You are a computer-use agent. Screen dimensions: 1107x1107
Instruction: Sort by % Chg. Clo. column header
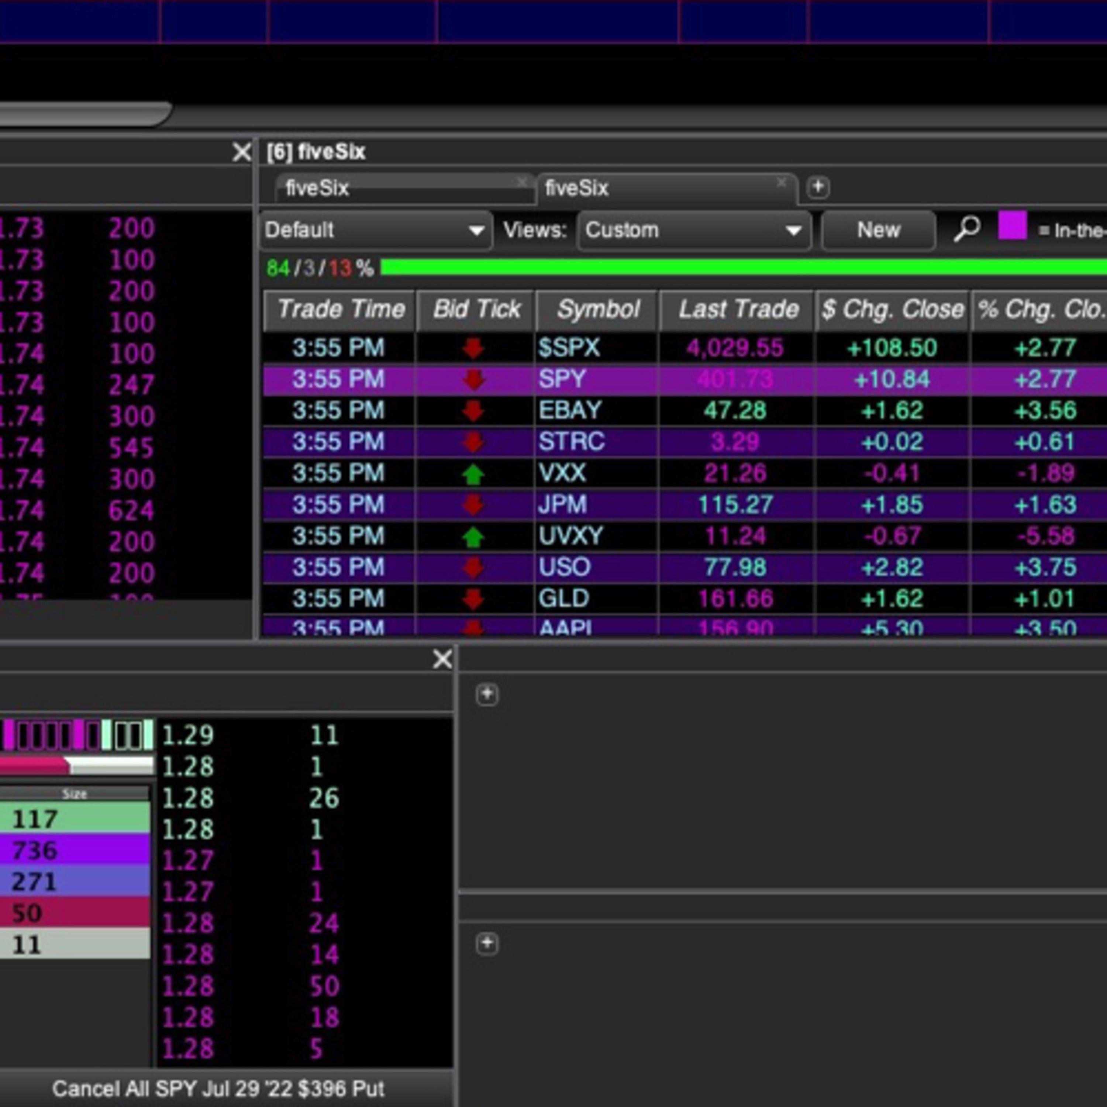pyautogui.click(x=1039, y=310)
